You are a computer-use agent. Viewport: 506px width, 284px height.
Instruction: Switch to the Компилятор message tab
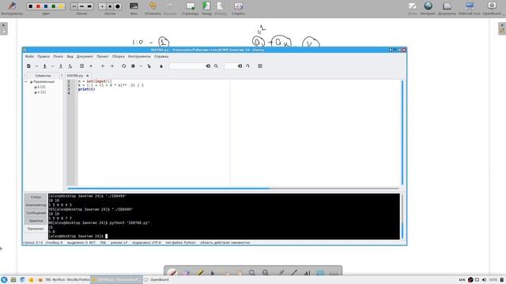(x=36, y=205)
